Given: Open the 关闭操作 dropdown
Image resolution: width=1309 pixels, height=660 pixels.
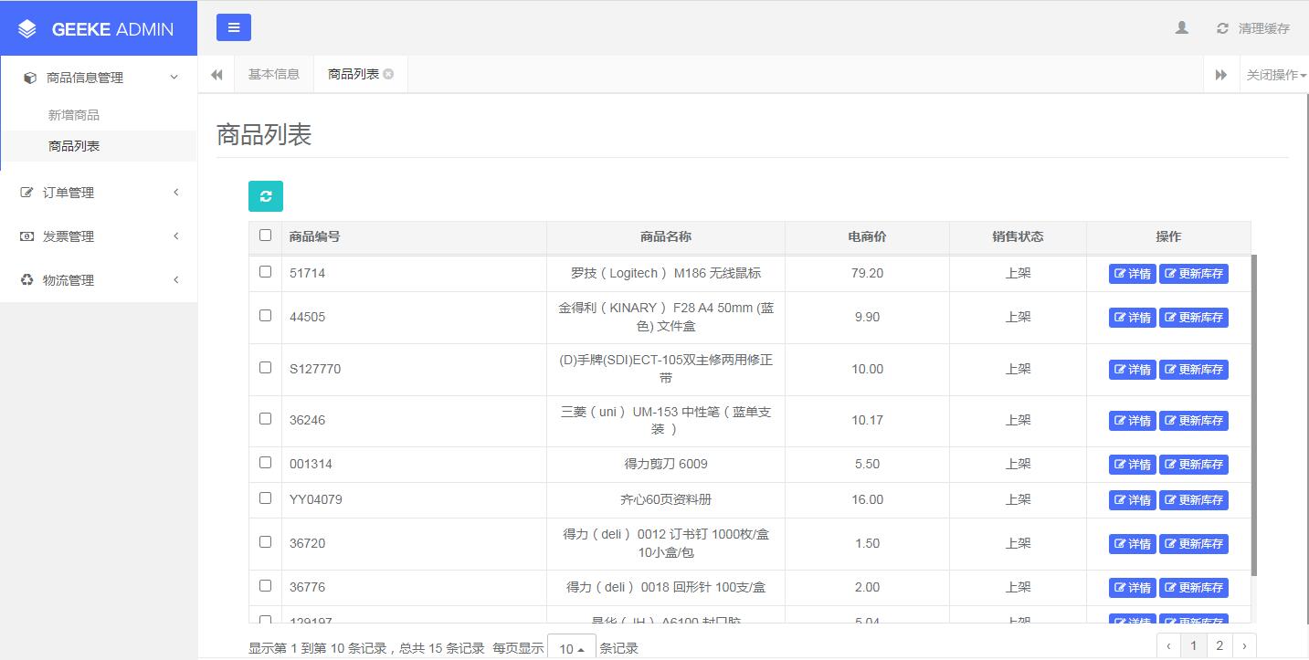Looking at the screenshot, I should (x=1276, y=75).
